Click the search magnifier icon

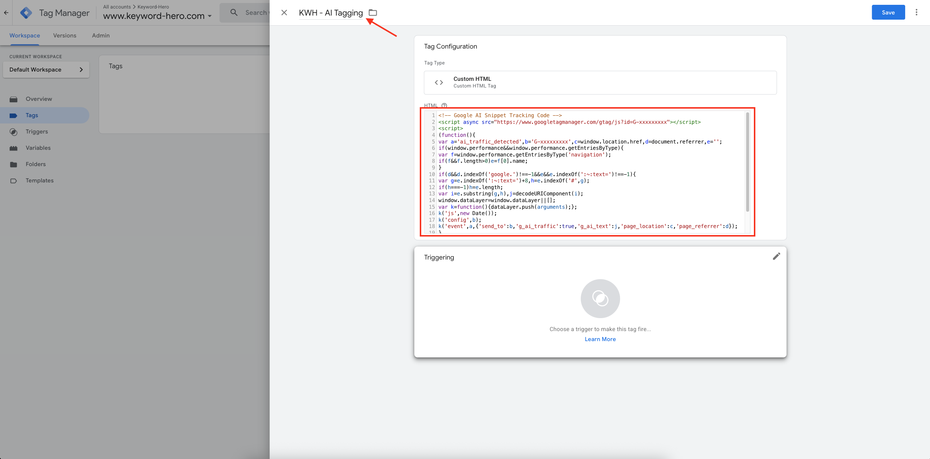234,13
